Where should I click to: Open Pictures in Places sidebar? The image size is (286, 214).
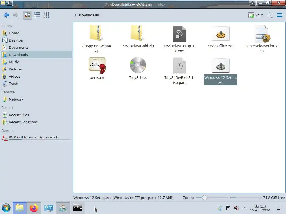click(37, 69)
